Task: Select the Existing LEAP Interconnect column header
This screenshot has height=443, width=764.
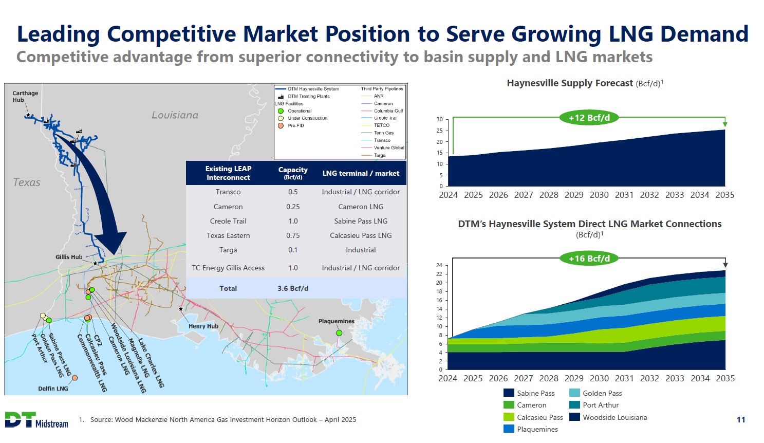Action: point(228,173)
